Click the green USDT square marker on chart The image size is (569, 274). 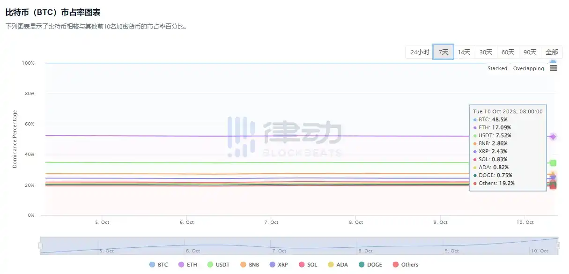[553, 163]
